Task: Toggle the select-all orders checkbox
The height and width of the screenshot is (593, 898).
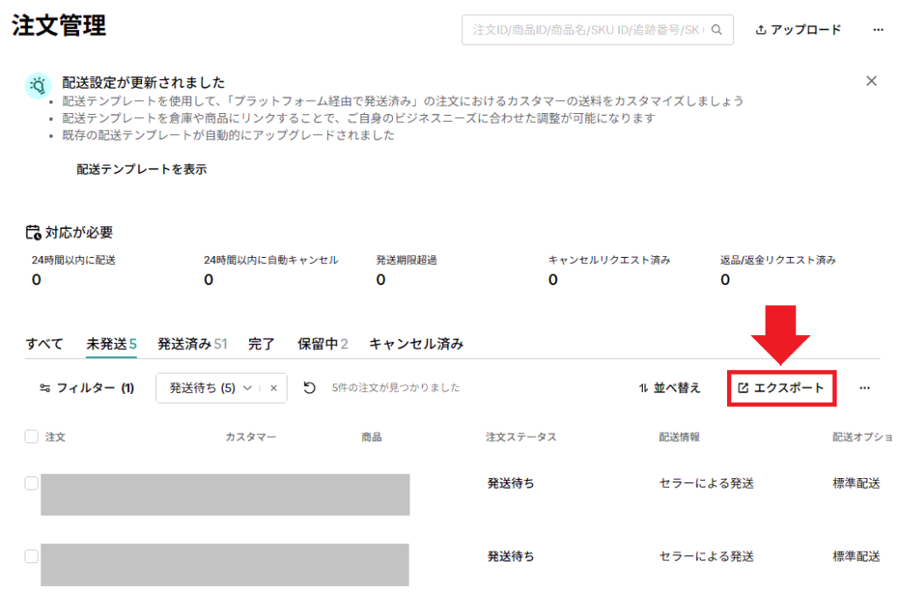Action: click(x=32, y=437)
